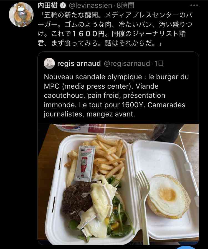Open the three-dot more options menu
This screenshot has height=249, width=208.
point(194,5)
